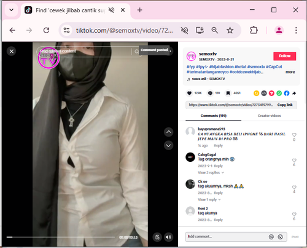Like Roni 2's comment
Image resolution: width=307 pixels, height=248 pixels.
tap(294, 214)
